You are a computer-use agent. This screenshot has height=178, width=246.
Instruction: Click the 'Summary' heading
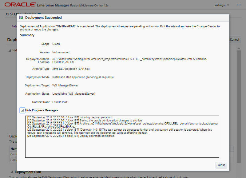(27, 35)
